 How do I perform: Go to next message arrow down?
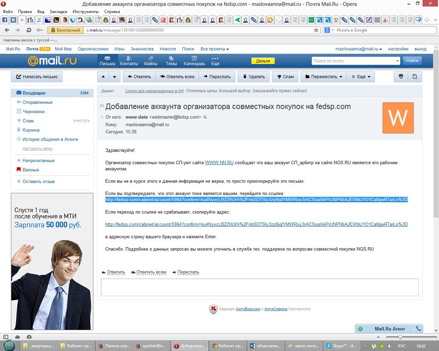tap(115, 77)
